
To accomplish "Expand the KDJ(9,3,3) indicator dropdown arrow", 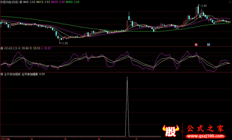I will pos(2,48).
